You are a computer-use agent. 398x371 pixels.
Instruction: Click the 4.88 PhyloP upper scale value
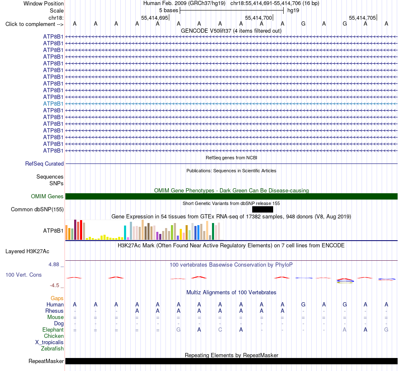pos(54,265)
